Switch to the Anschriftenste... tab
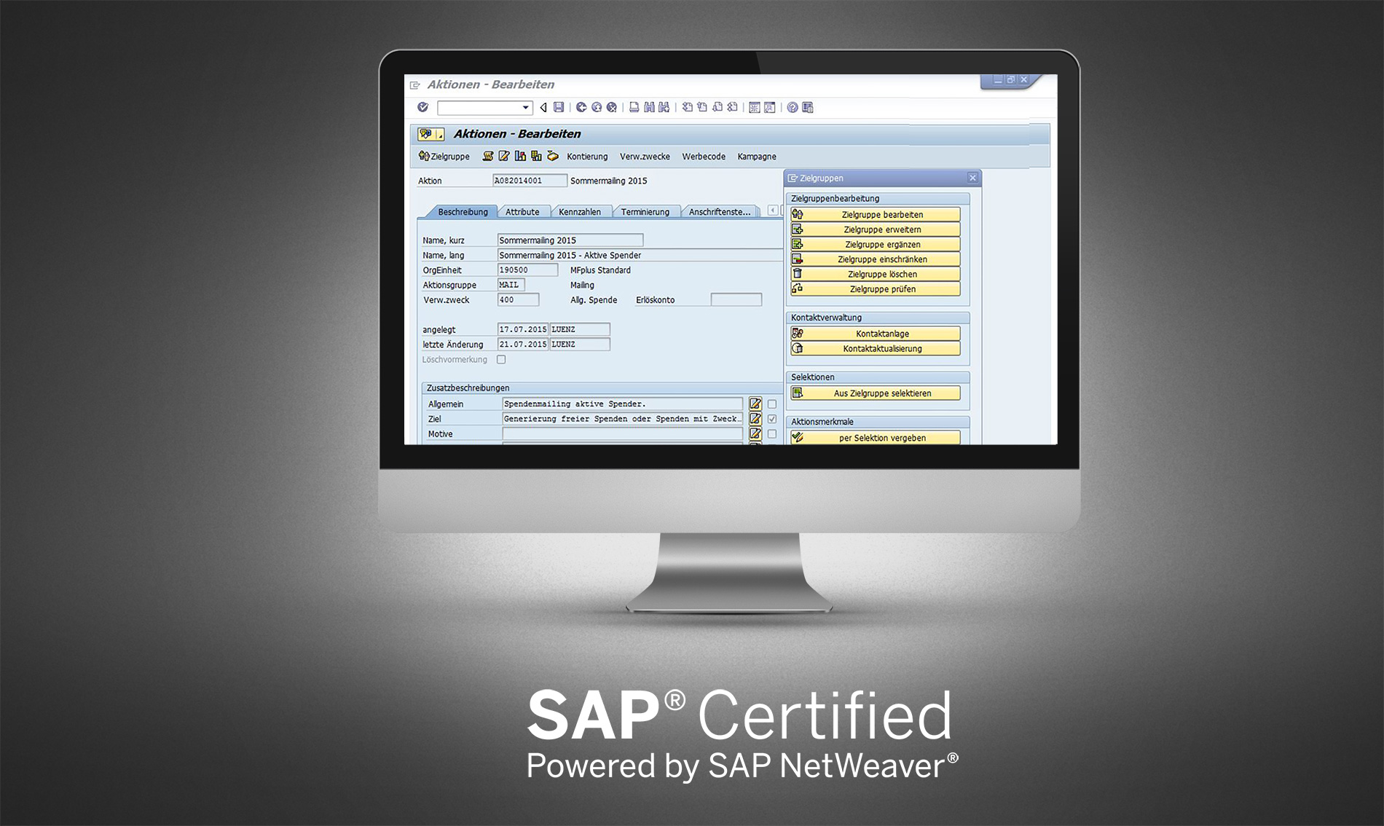 (719, 212)
